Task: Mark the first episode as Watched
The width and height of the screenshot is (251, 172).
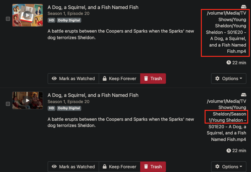Action: pyautogui.click(x=73, y=79)
